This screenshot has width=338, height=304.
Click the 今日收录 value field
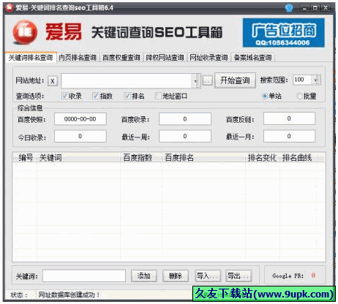pyautogui.click(x=80, y=136)
